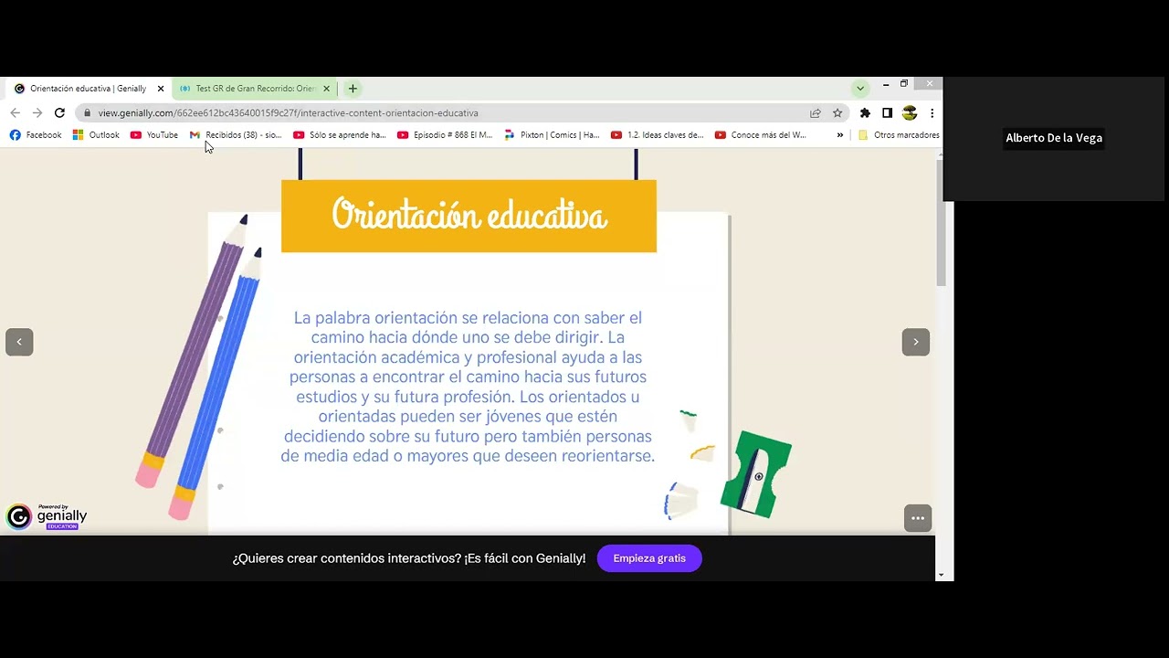Screen dimensions: 1169x658
Task: Open the Extensions puzzle icon
Action: click(865, 113)
